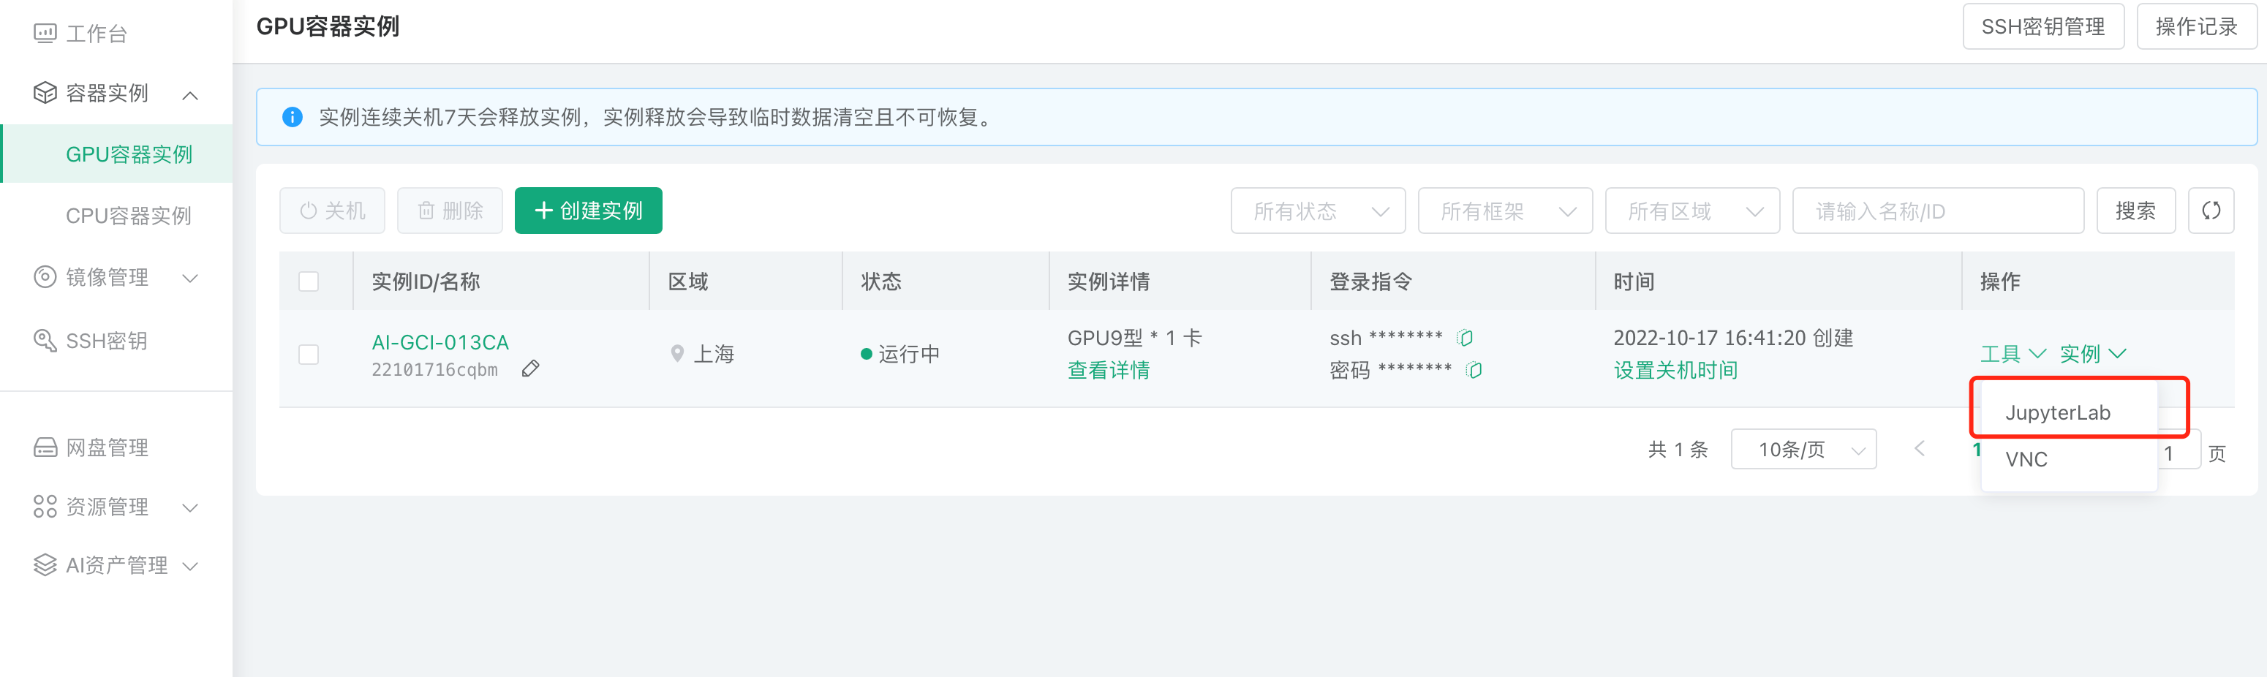This screenshot has width=2267, height=677.
Task: Click the 共 1 条 total count text
Action: pyautogui.click(x=1678, y=449)
